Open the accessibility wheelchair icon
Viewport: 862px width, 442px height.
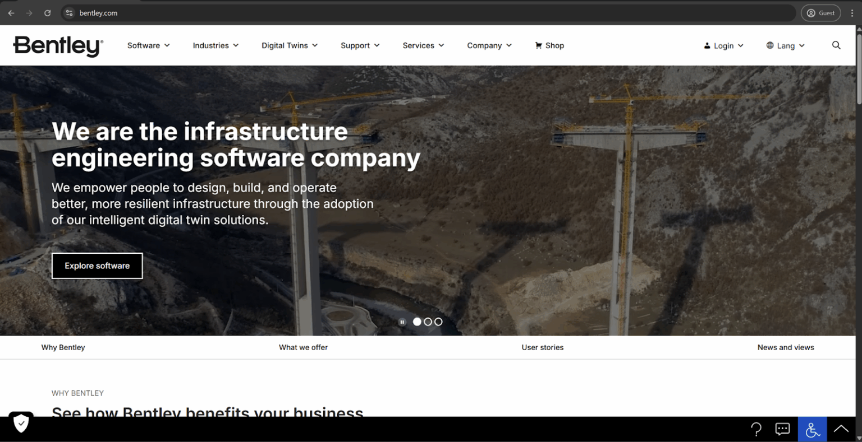point(813,429)
